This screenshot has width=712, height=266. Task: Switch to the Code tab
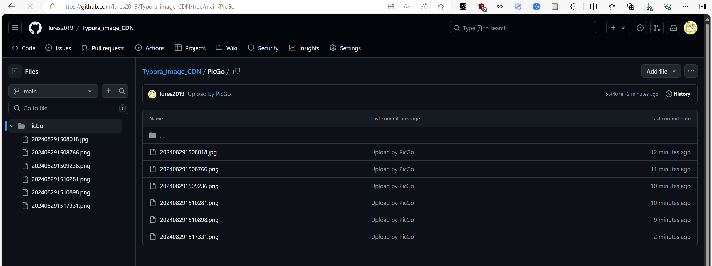click(x=24, y=48)
